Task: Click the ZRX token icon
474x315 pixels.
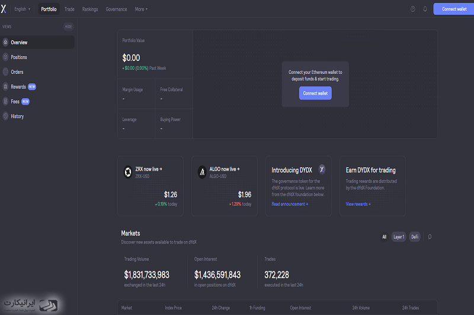Action: pyautogui.click(x=128, y=172)
